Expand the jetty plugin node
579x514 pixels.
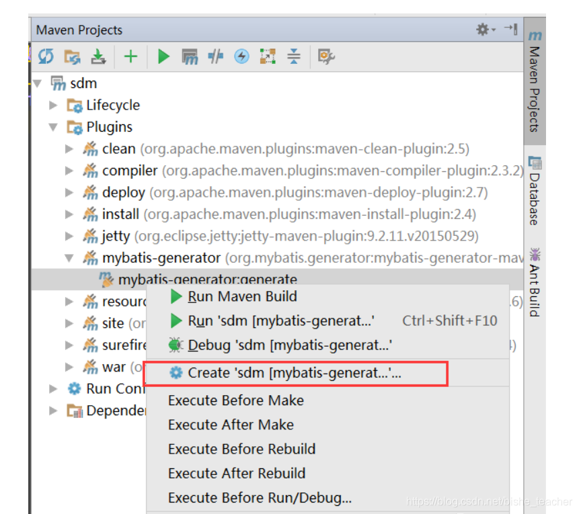tap(69, 236)
